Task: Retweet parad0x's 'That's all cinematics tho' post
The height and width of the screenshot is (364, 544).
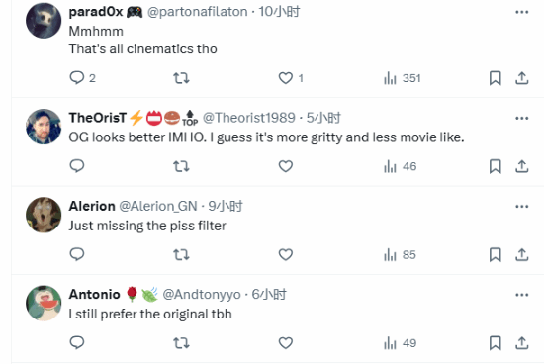Action: 181,78
